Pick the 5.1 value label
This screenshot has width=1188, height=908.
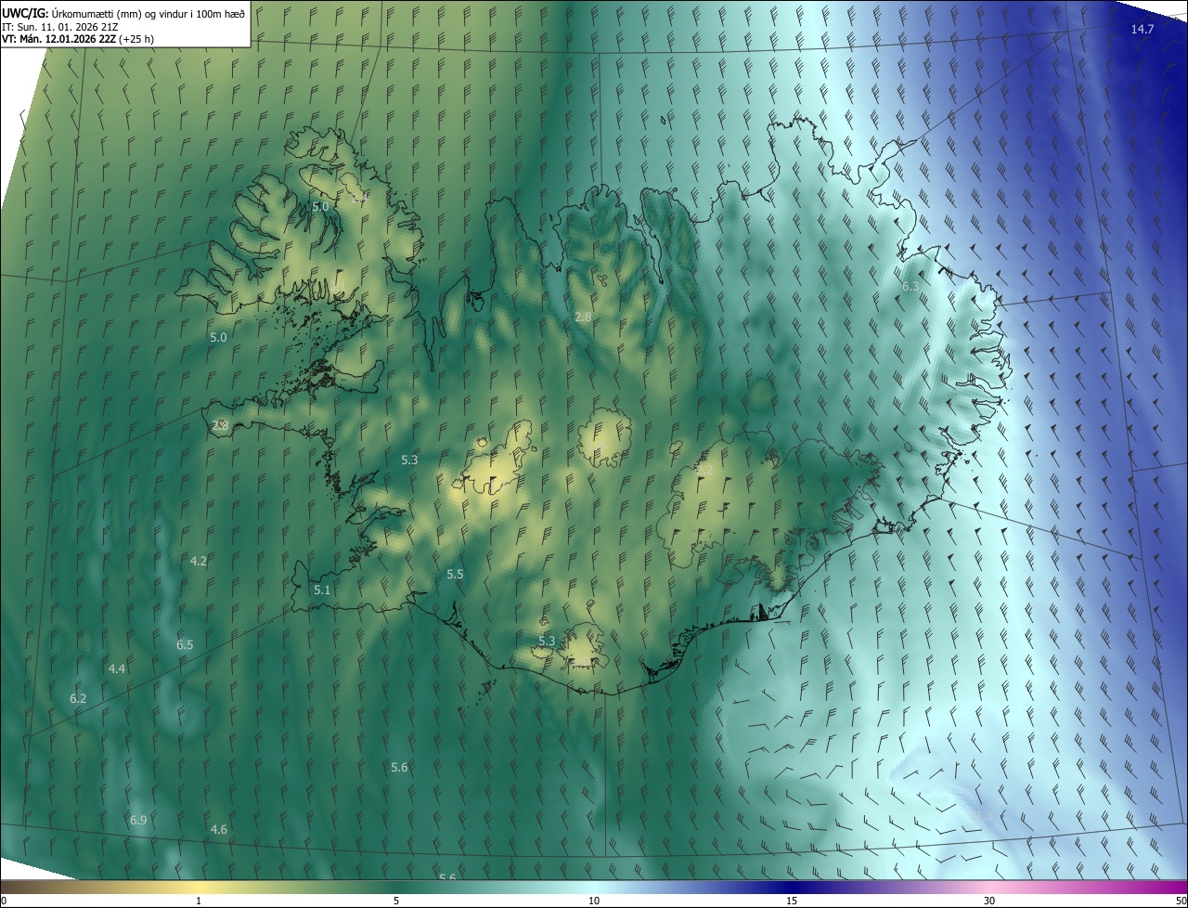322,590
